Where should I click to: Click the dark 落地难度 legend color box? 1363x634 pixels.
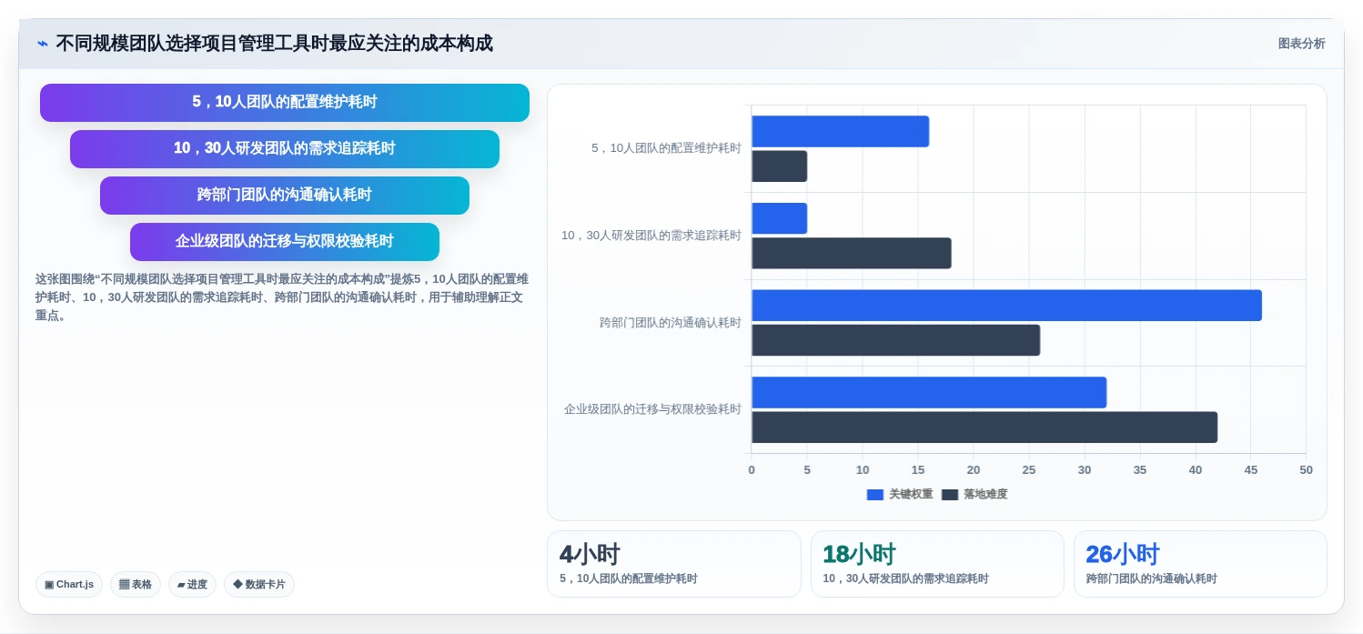pos(950,495)
